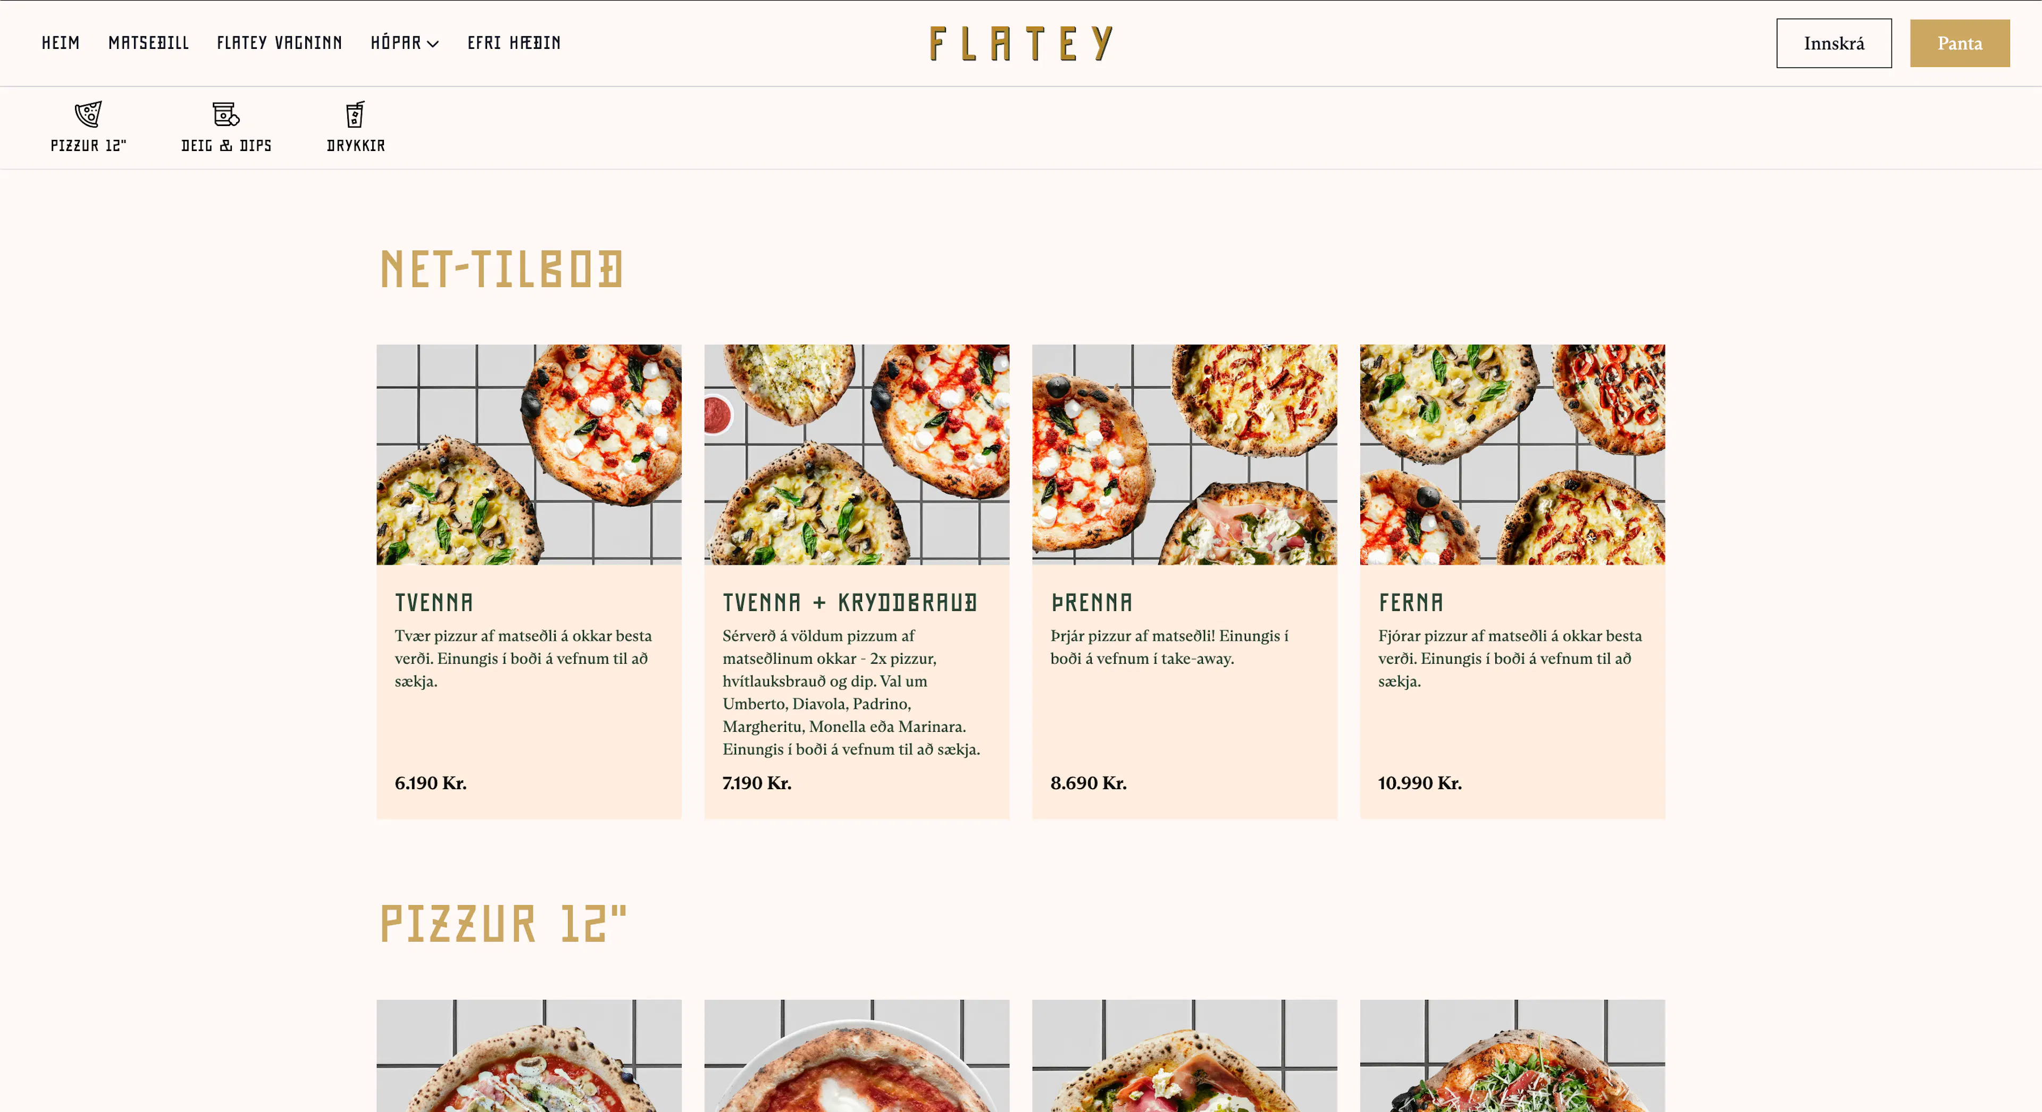Jump to the Deig & Dips category label

tap(227, 146)
